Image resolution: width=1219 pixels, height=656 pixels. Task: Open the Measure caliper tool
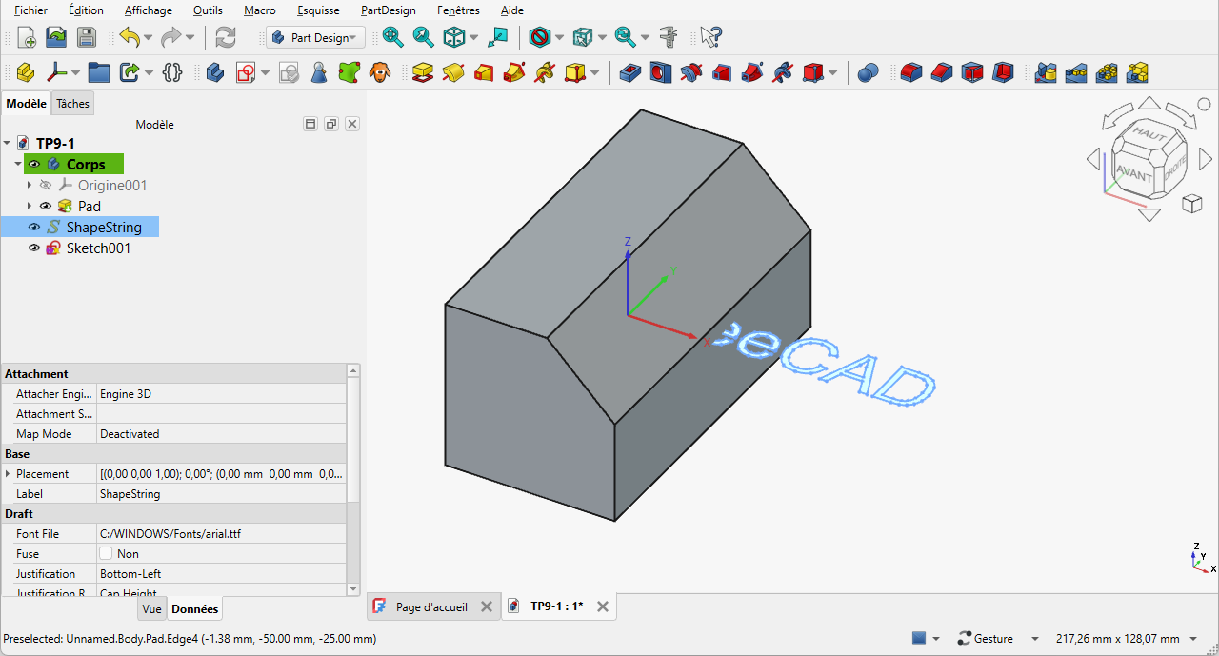[669, 37]
